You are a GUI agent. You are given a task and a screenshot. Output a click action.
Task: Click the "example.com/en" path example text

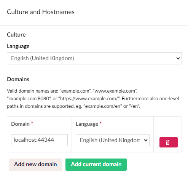[102, 106]
